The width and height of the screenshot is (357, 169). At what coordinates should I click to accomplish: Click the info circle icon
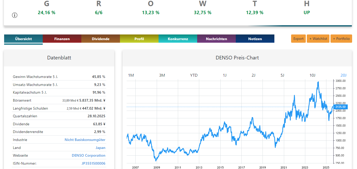click(x=15, y=15)
